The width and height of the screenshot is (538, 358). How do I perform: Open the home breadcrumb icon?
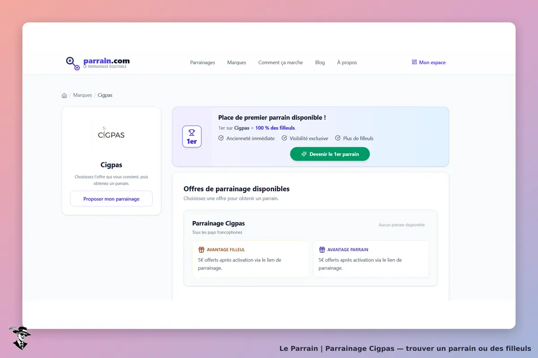point(64,95)
